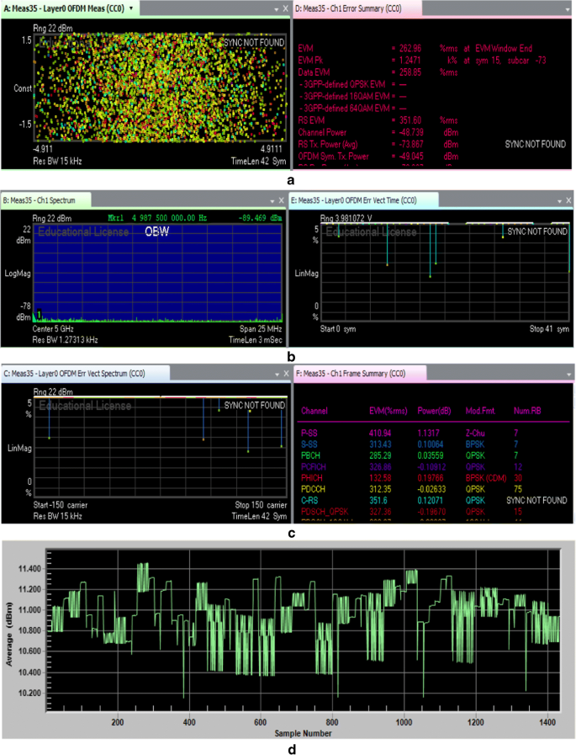576x755 pixels.
Task: Select tab F: Meas35 - Ch1 Frame Summary (CC0)
Action: click(359, 373)
